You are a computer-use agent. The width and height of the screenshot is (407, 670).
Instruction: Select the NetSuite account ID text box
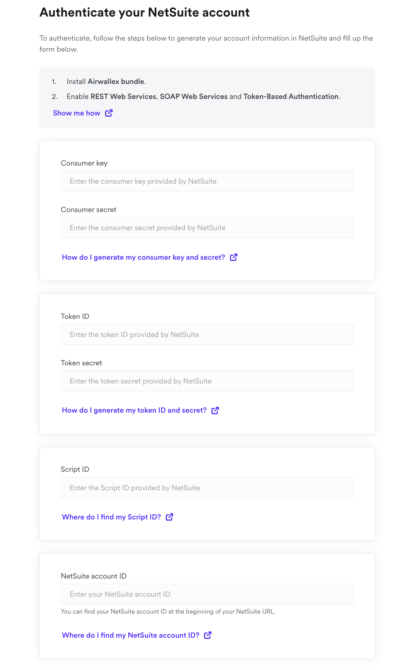(x=207, y=594)
